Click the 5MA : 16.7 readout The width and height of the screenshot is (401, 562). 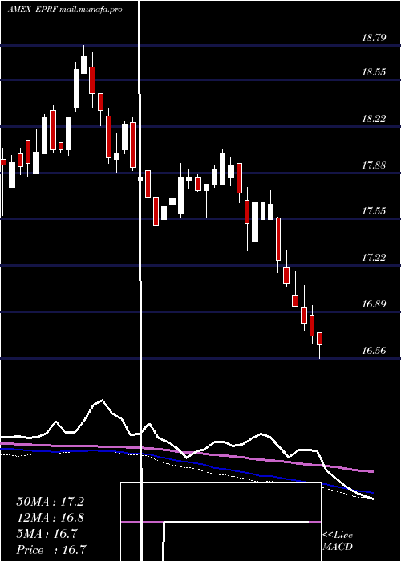47,534
